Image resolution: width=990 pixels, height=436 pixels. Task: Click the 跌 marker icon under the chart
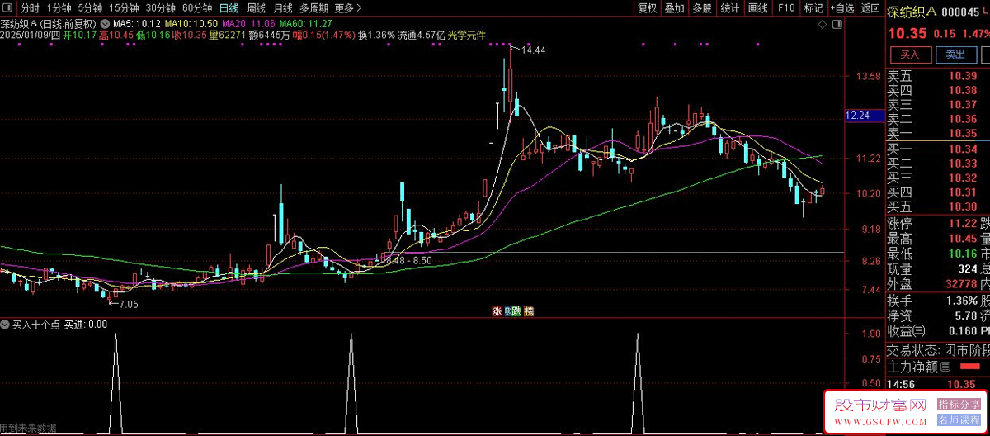517,311
